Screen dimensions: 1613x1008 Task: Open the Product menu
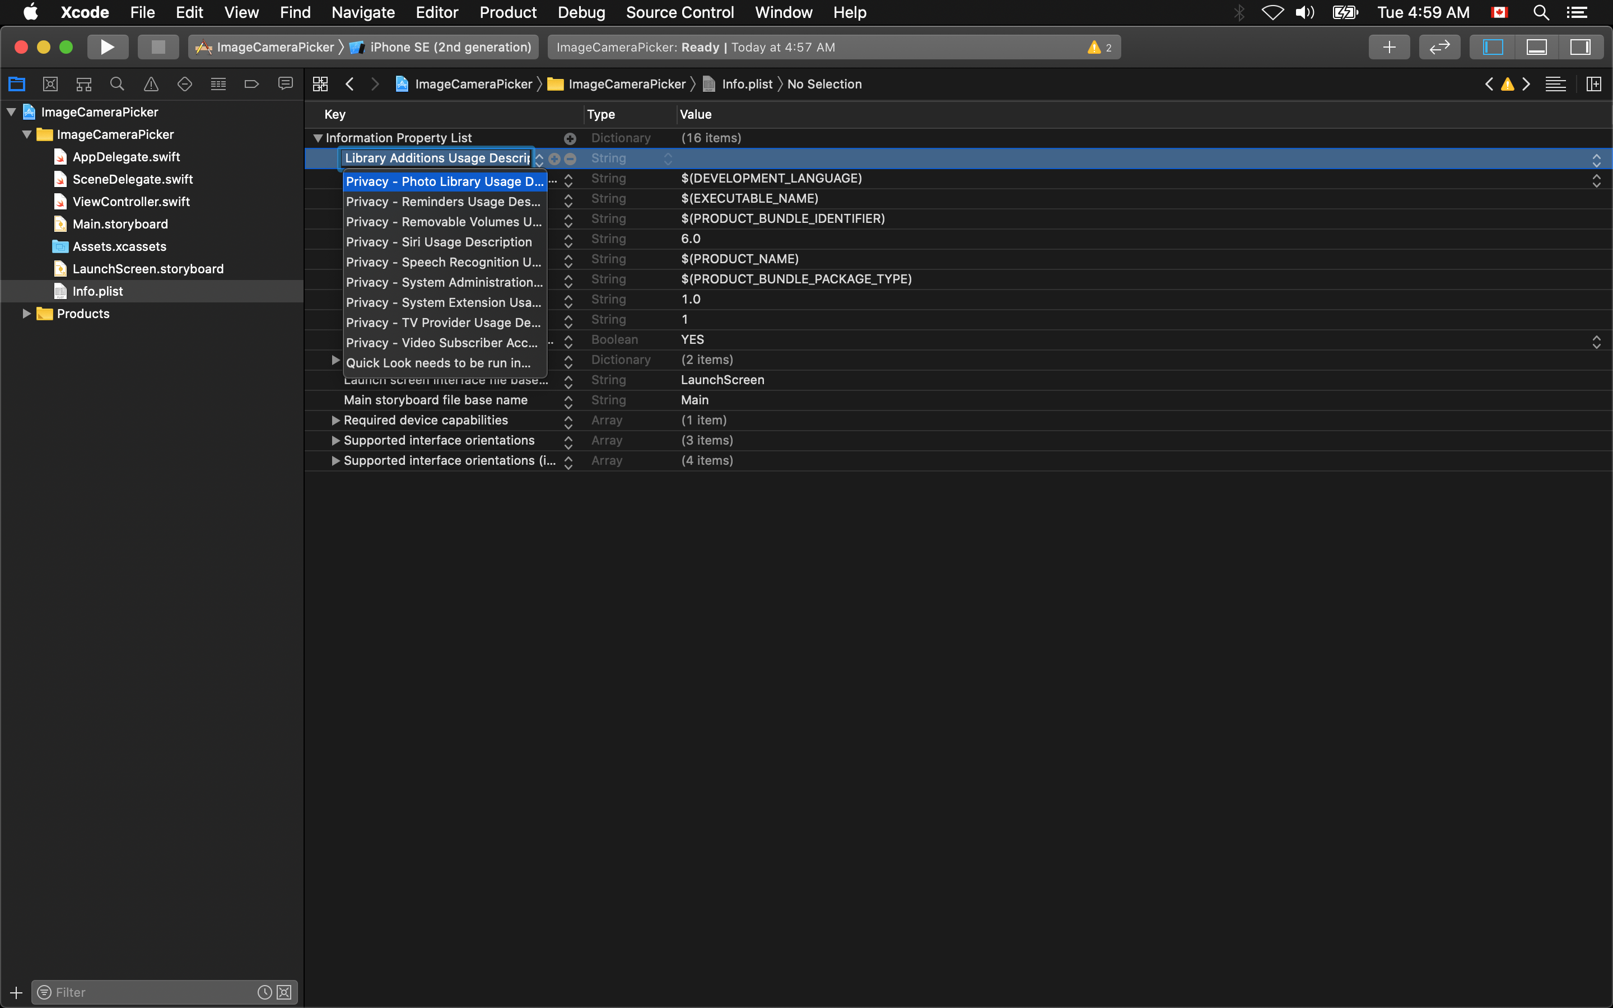[508, 12]
